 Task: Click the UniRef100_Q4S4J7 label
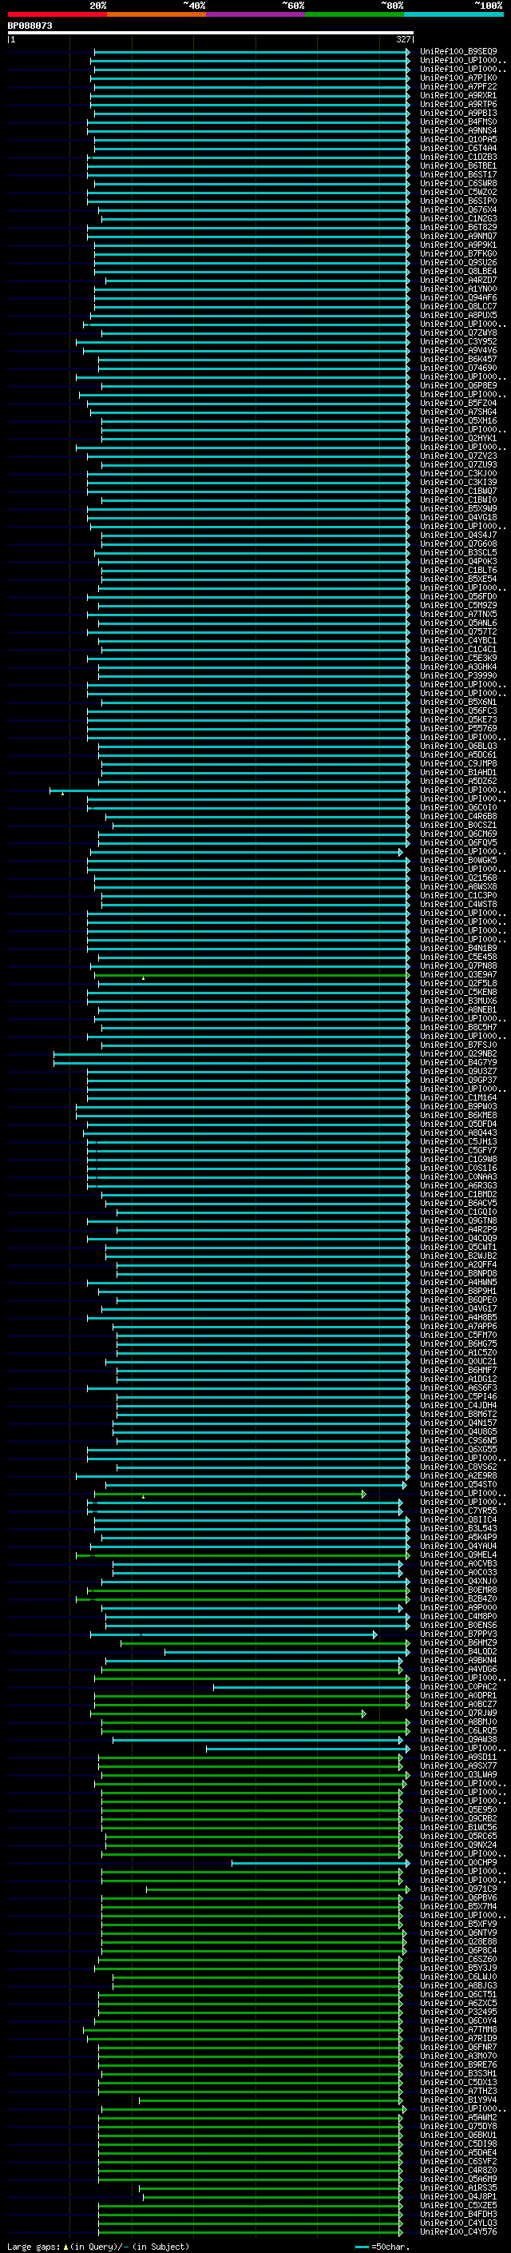point(458,535)
